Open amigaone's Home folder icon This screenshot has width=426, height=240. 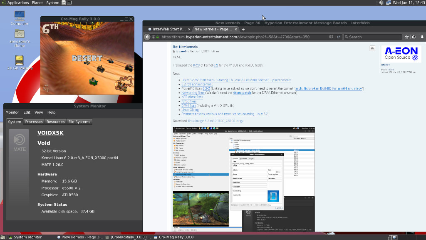[x=20, y=34]
